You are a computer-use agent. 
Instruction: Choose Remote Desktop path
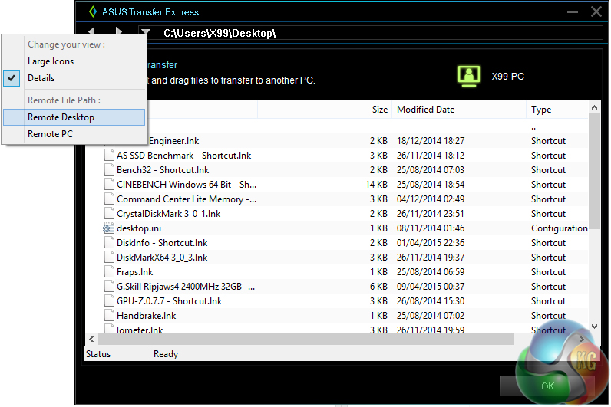pyautogui.click(x=74, y=117)
